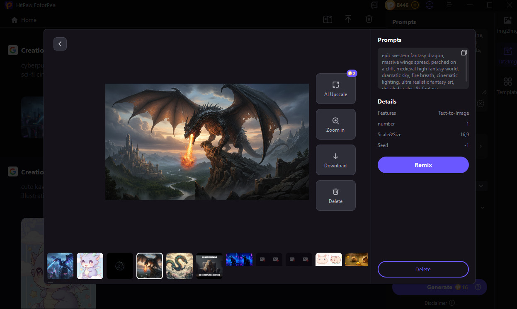Click the compare icon in the top toolbar
Image resolution: width=517 pixels, height=309 pixels.
pos(328,19)
